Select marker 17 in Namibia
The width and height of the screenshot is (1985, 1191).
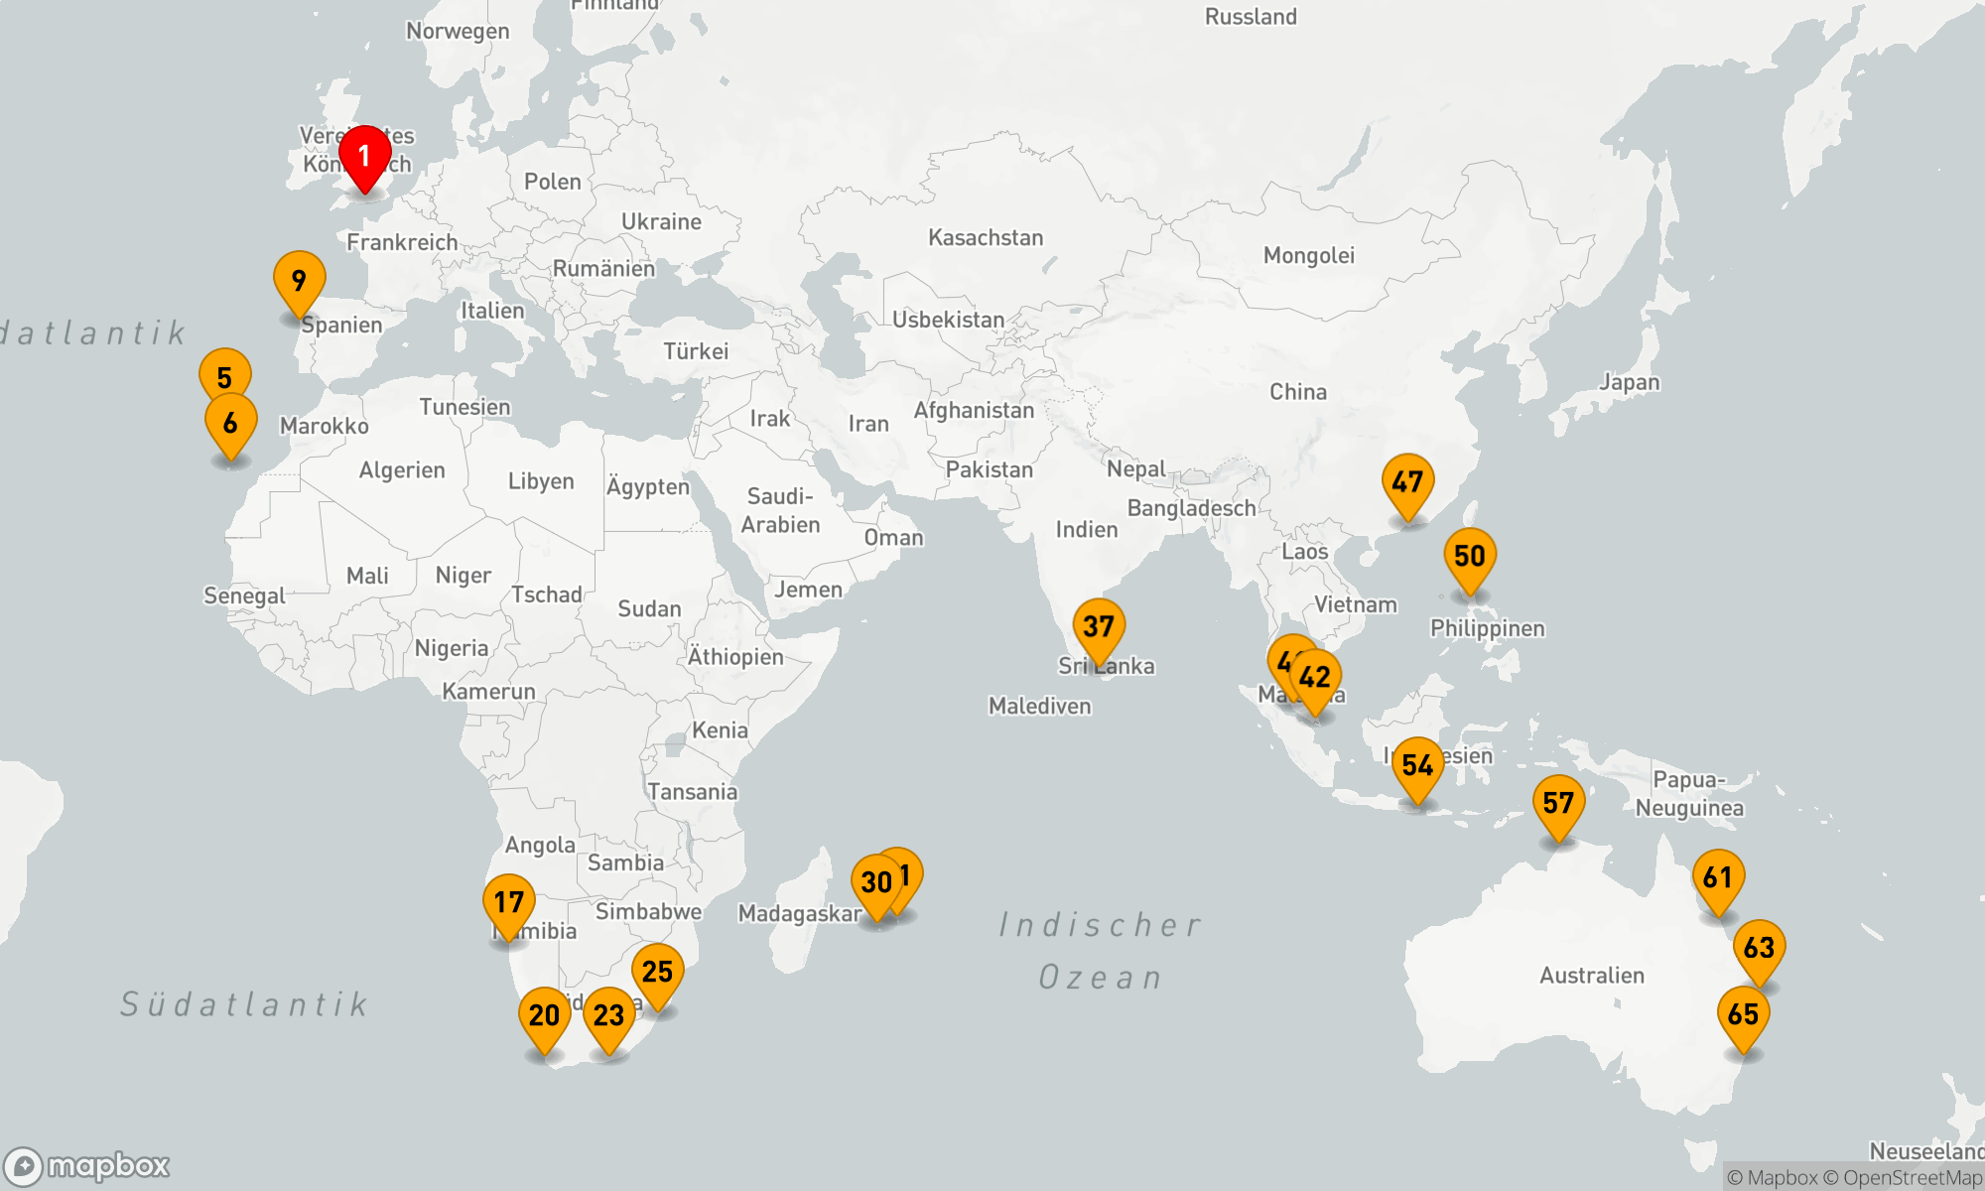[508, 902]
